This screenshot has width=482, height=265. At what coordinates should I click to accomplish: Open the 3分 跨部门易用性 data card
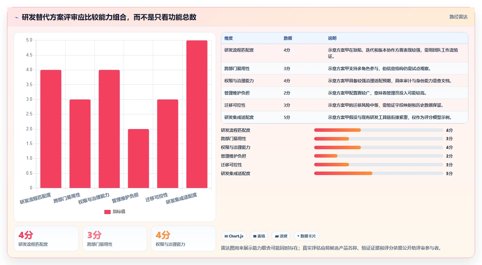pos(115,238)
